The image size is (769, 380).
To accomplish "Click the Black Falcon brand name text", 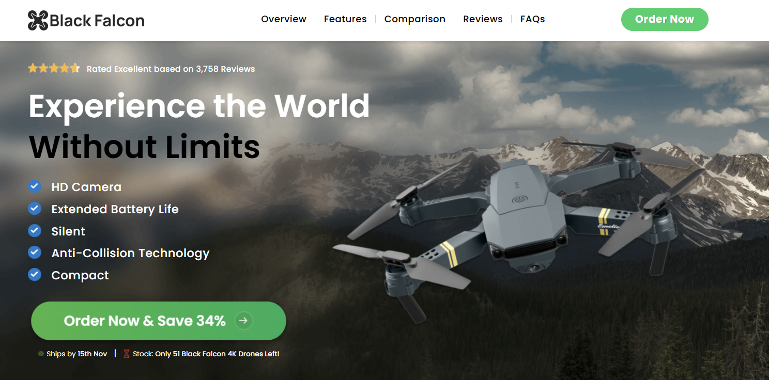I will point(97,21).
